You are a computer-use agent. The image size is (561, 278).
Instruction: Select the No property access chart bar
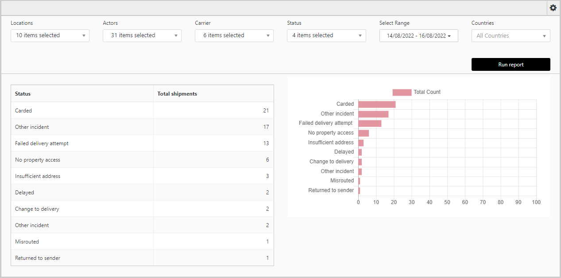[364, 133]
